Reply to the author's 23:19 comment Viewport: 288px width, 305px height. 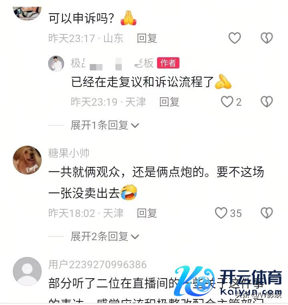click(x=169, y=102)
